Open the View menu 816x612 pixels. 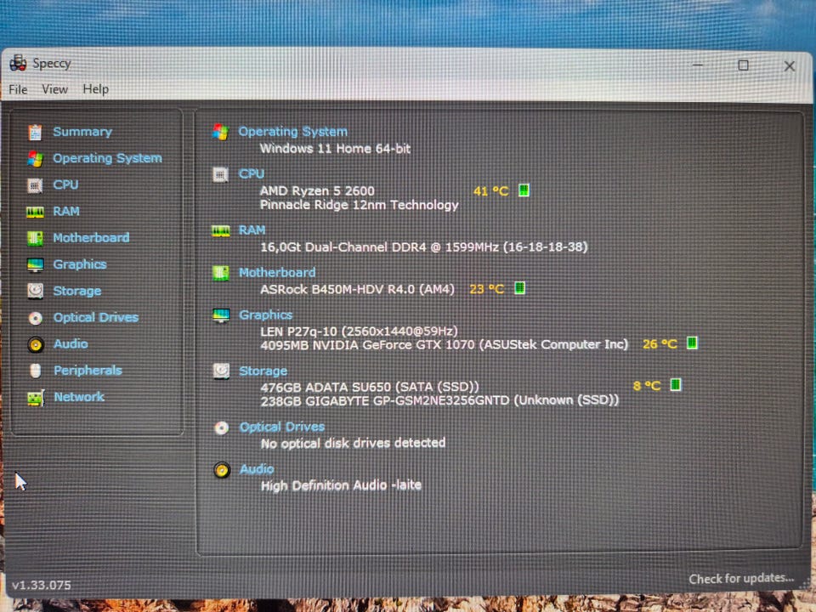pos(54,89)
